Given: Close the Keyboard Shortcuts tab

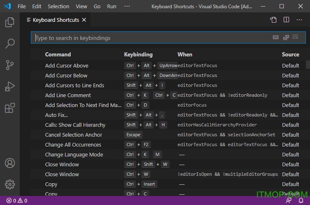Looking at the screenshot, I should coord(84,20).
